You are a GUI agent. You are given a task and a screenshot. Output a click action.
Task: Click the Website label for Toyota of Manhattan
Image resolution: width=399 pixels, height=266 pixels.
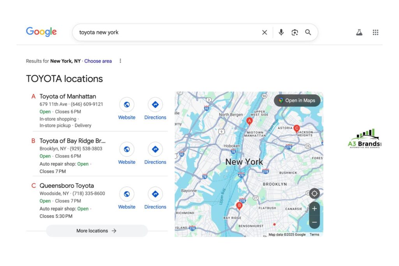pyautogui.click(x=127, y=118)
